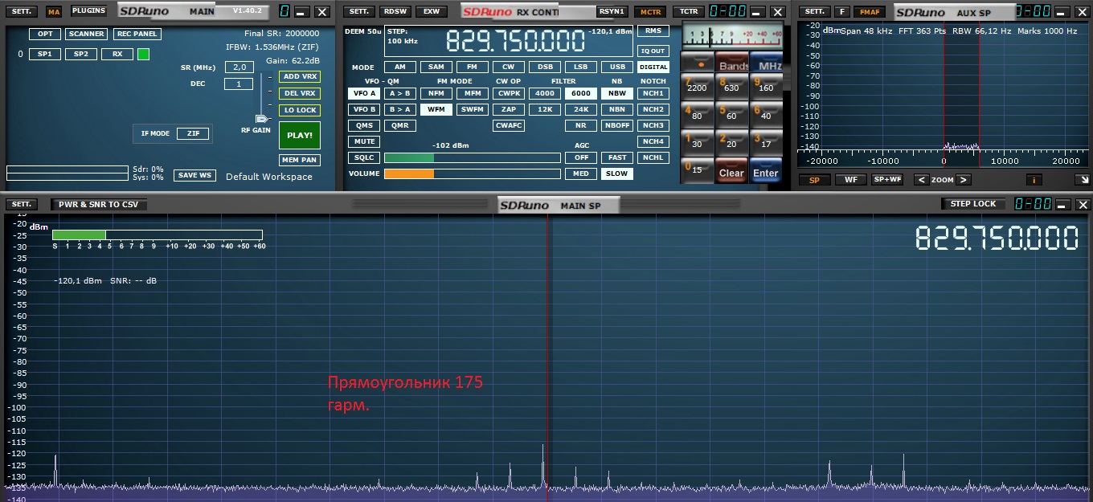Open the REC PANEL
1093x502 pixels.
coord(137,34)
